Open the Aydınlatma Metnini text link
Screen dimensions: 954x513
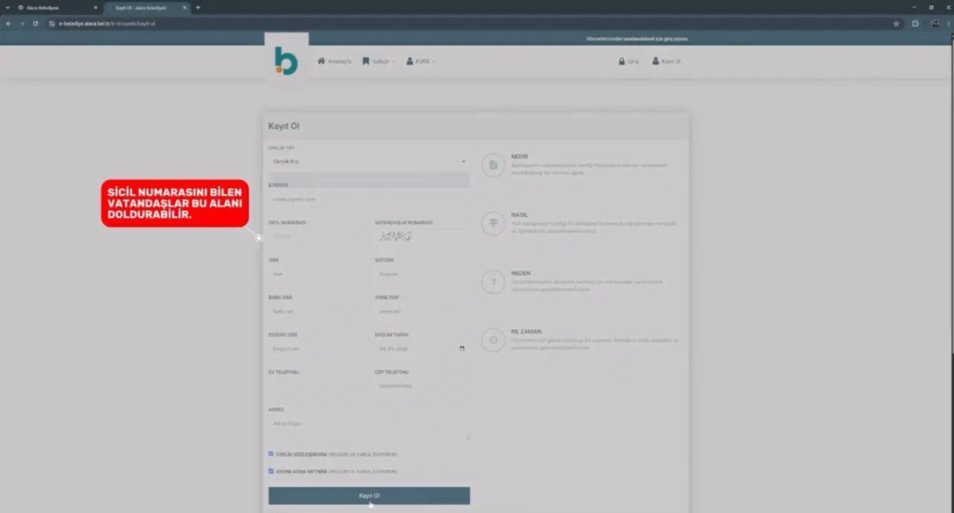point(301,471)
